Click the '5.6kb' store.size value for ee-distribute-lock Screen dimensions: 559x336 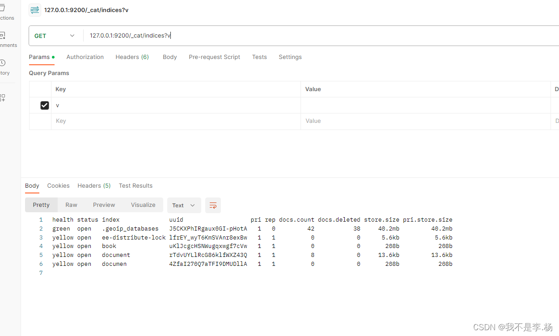tap(390, 238)
